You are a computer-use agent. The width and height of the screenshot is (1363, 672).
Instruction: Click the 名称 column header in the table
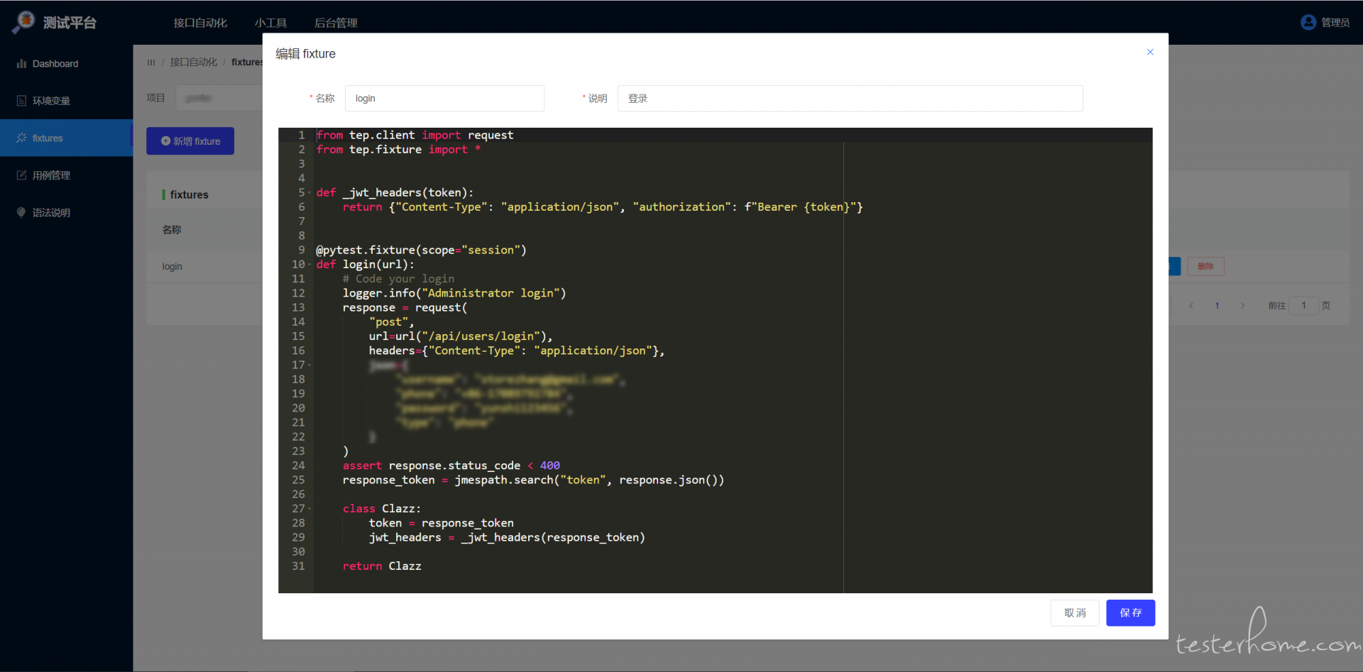tap(172, 230)
